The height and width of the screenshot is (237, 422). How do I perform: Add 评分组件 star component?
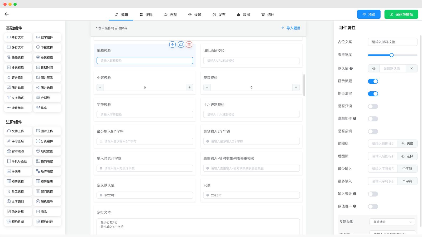[x=18, y=78]
